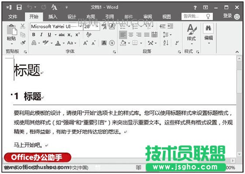Toggle center alignment
This screenshot has width=245, height=174.
(x=131, y=35)
